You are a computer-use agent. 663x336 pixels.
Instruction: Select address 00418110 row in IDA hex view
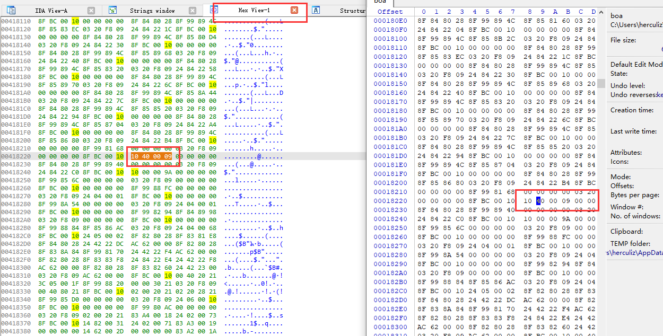[x=183, y=21]
